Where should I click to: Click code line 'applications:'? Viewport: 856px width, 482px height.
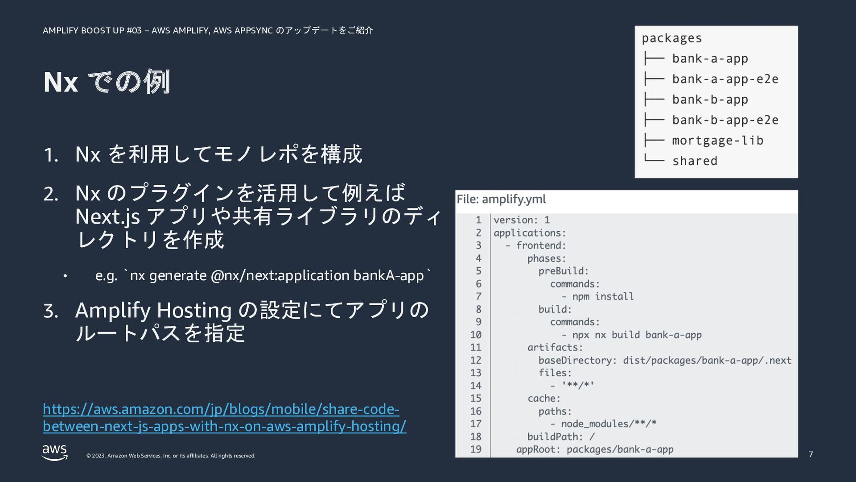click(530, 233)
